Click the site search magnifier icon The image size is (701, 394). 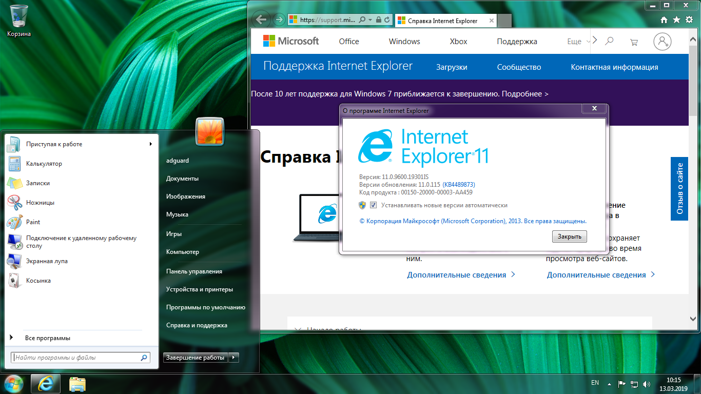click(x=609, y=41)
